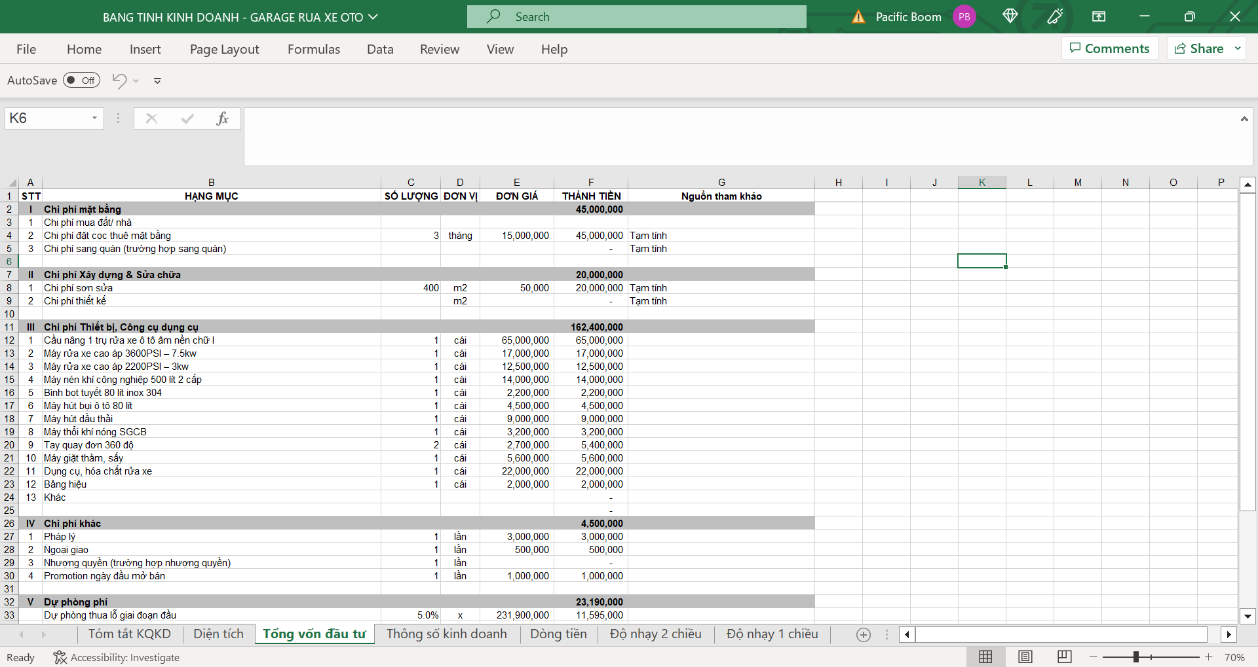Open the Microsoft Rewards diamond icon
This screenshot has height=667, width=1258.
(x=1010, y=16)
